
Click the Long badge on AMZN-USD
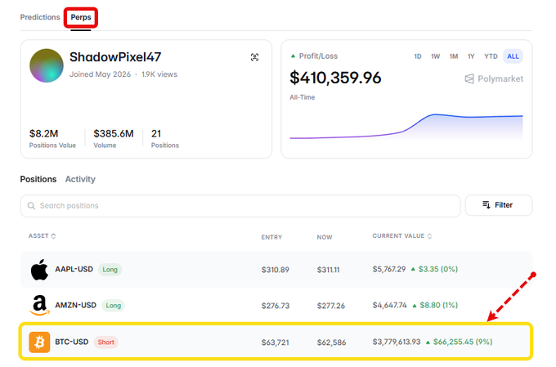pos(114,306)
